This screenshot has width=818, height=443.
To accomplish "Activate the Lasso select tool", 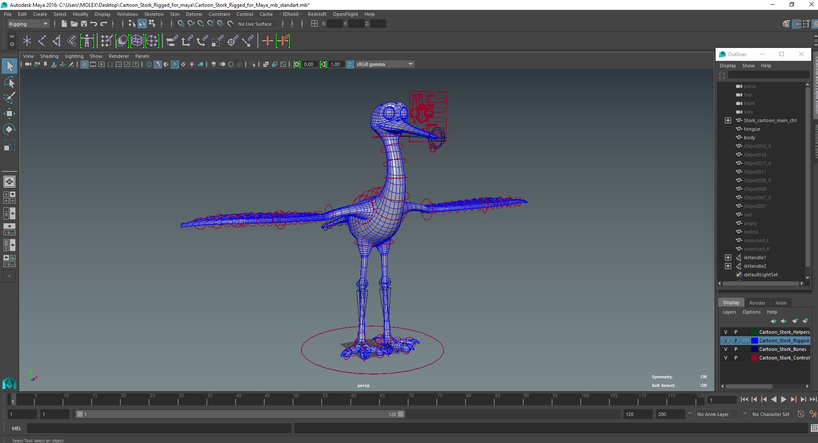I will coord(9,82).
